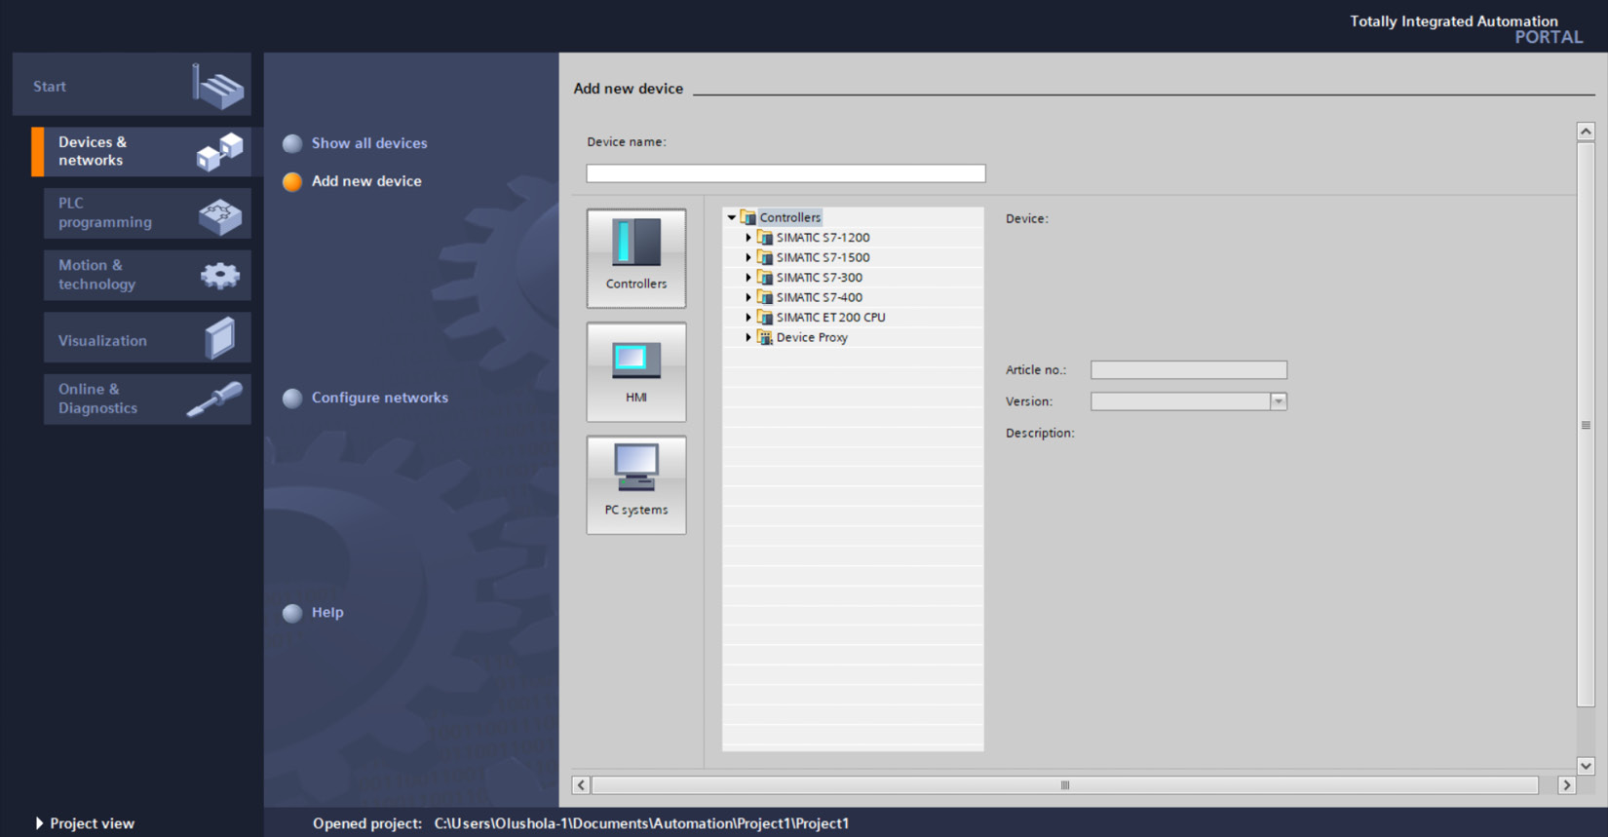Select Configure networks option
Screen dimensions: 1608x837
380,398
